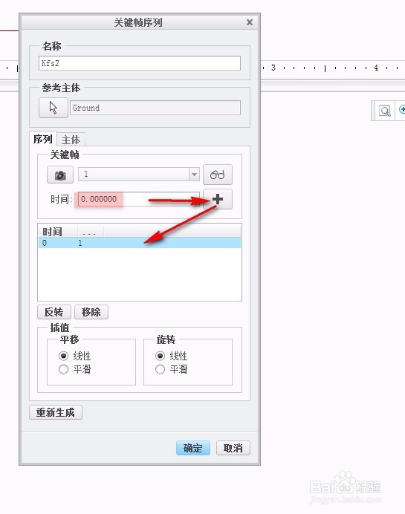Click the 重新生成 button

click(x=56, y=412)
